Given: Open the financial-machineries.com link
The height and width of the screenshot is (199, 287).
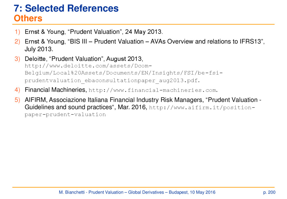Looking at the screenshot, I should 152,90.
